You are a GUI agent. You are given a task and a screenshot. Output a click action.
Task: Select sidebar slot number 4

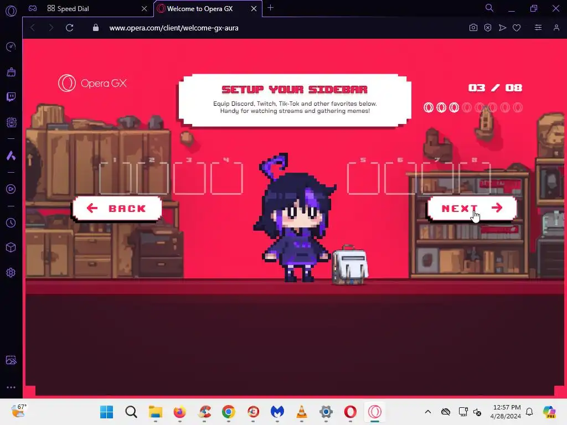(x=226, y=179)
